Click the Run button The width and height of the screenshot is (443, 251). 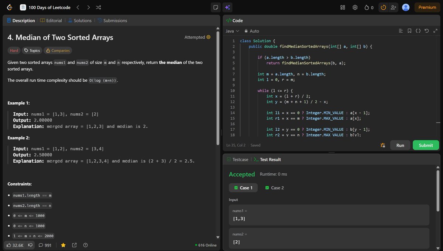point(400,145)
